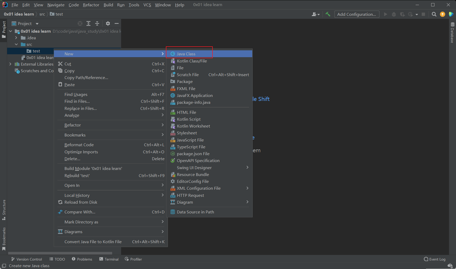Select Scratches and Consoles tree item

click(x=34, y=71)
